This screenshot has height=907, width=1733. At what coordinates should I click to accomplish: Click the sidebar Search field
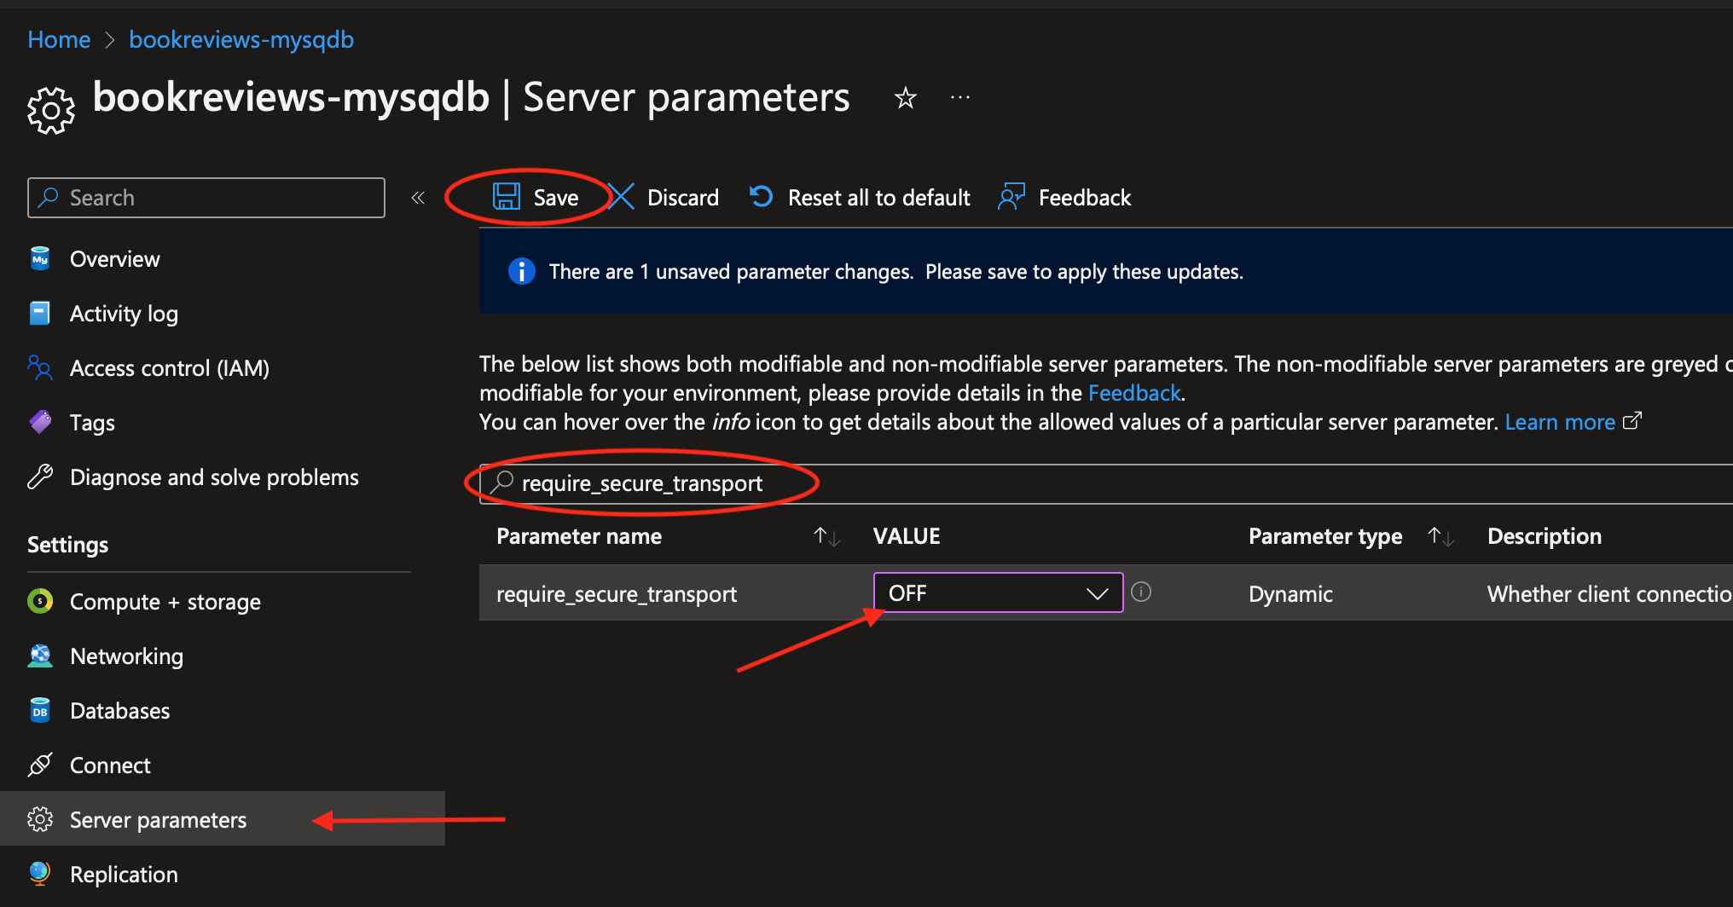point(206,198)
